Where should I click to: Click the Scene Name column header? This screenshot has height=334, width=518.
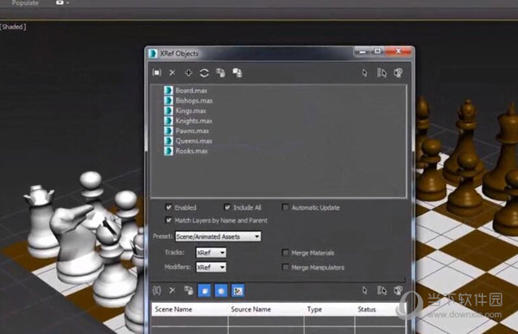click(190, 310)
